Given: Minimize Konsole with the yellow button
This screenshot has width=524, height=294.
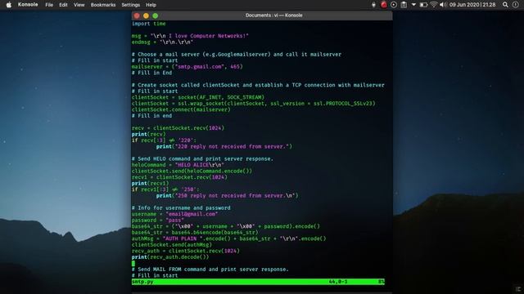Looking at the screenshot, I should [x=146, y=16].
